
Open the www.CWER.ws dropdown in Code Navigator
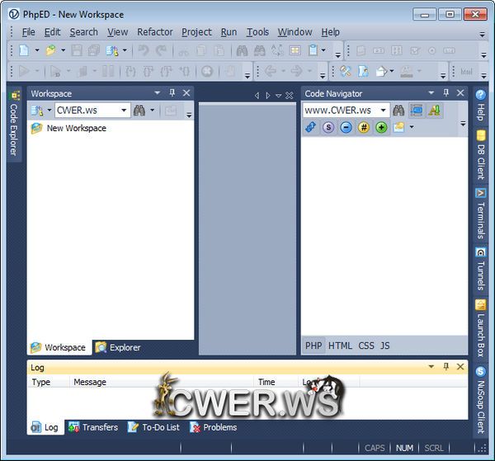click(x=384, y=111)
